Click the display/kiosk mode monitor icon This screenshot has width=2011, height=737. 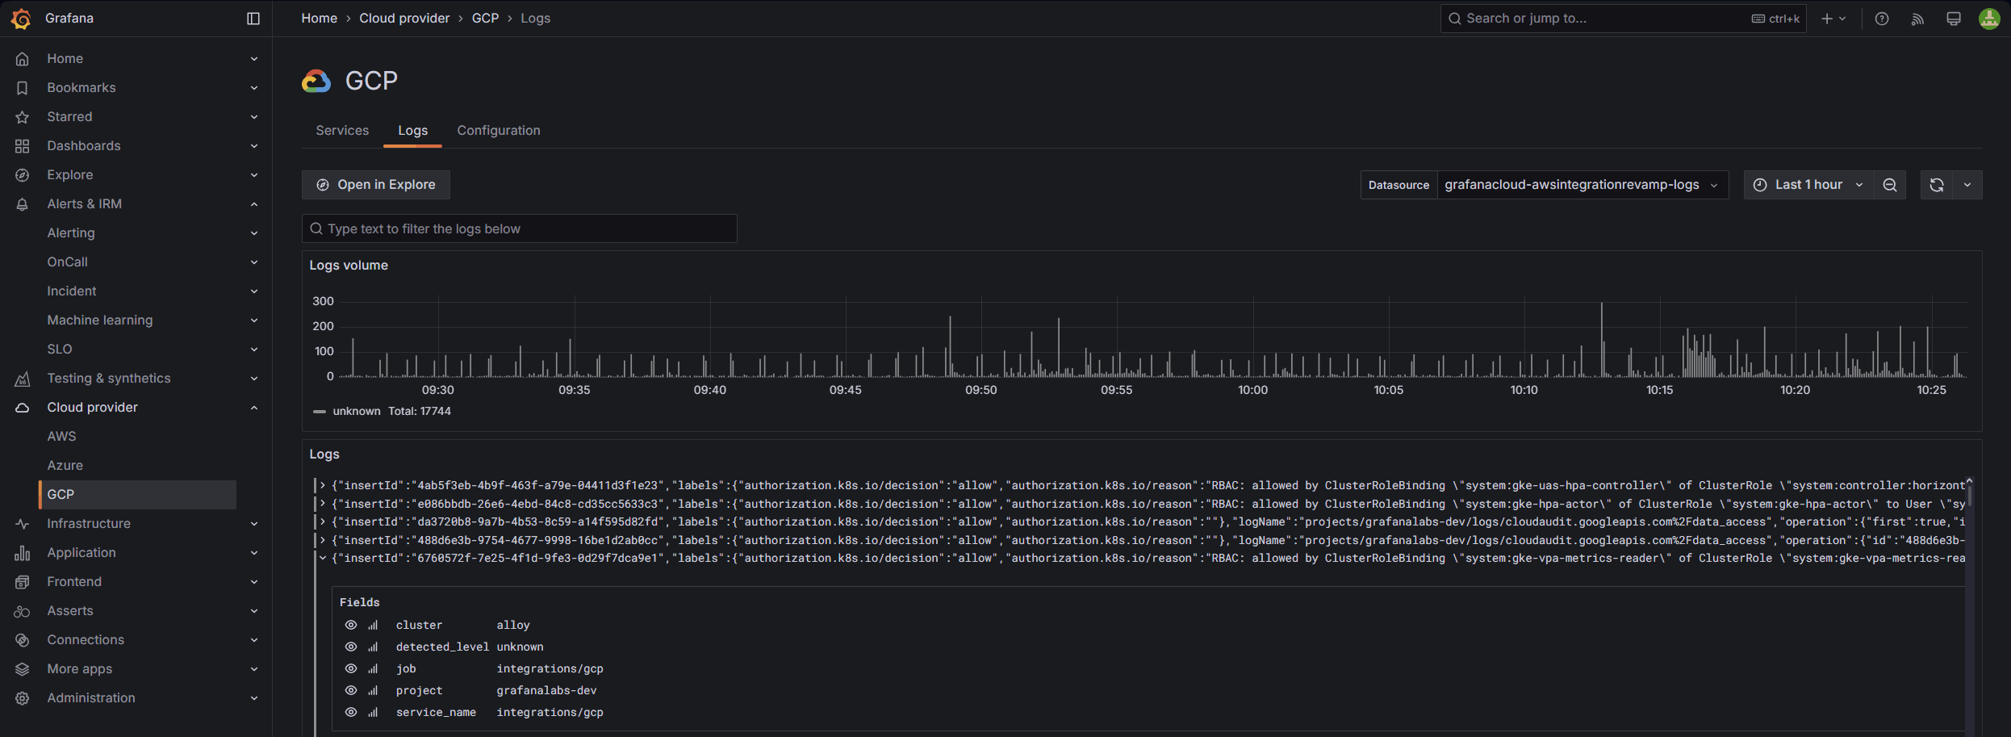point(1953,18)
